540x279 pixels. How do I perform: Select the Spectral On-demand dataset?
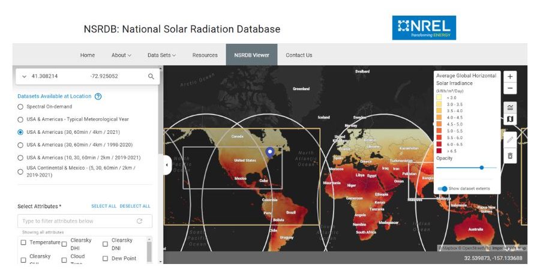click(20, 107)
